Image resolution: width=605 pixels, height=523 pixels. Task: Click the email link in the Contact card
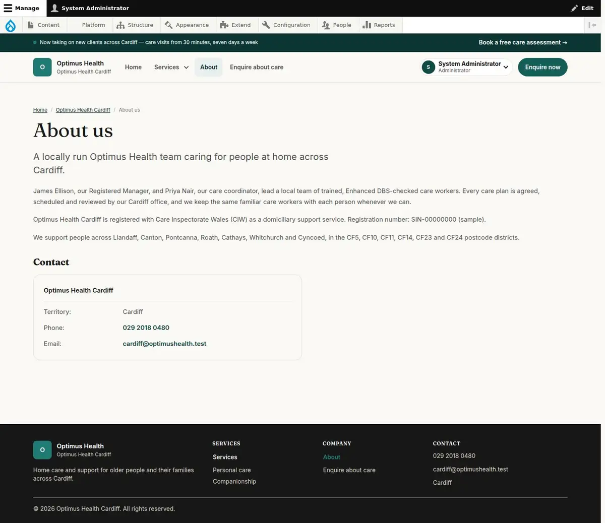point(164,344)
